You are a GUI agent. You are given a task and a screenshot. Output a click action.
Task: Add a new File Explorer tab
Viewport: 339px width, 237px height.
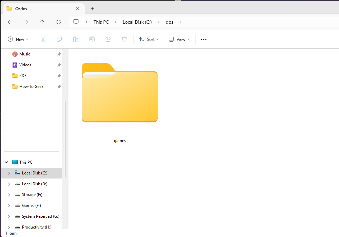92,9
